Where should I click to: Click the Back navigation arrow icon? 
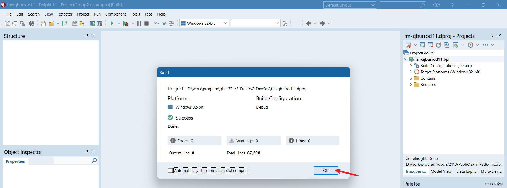(x=309, y=23)
